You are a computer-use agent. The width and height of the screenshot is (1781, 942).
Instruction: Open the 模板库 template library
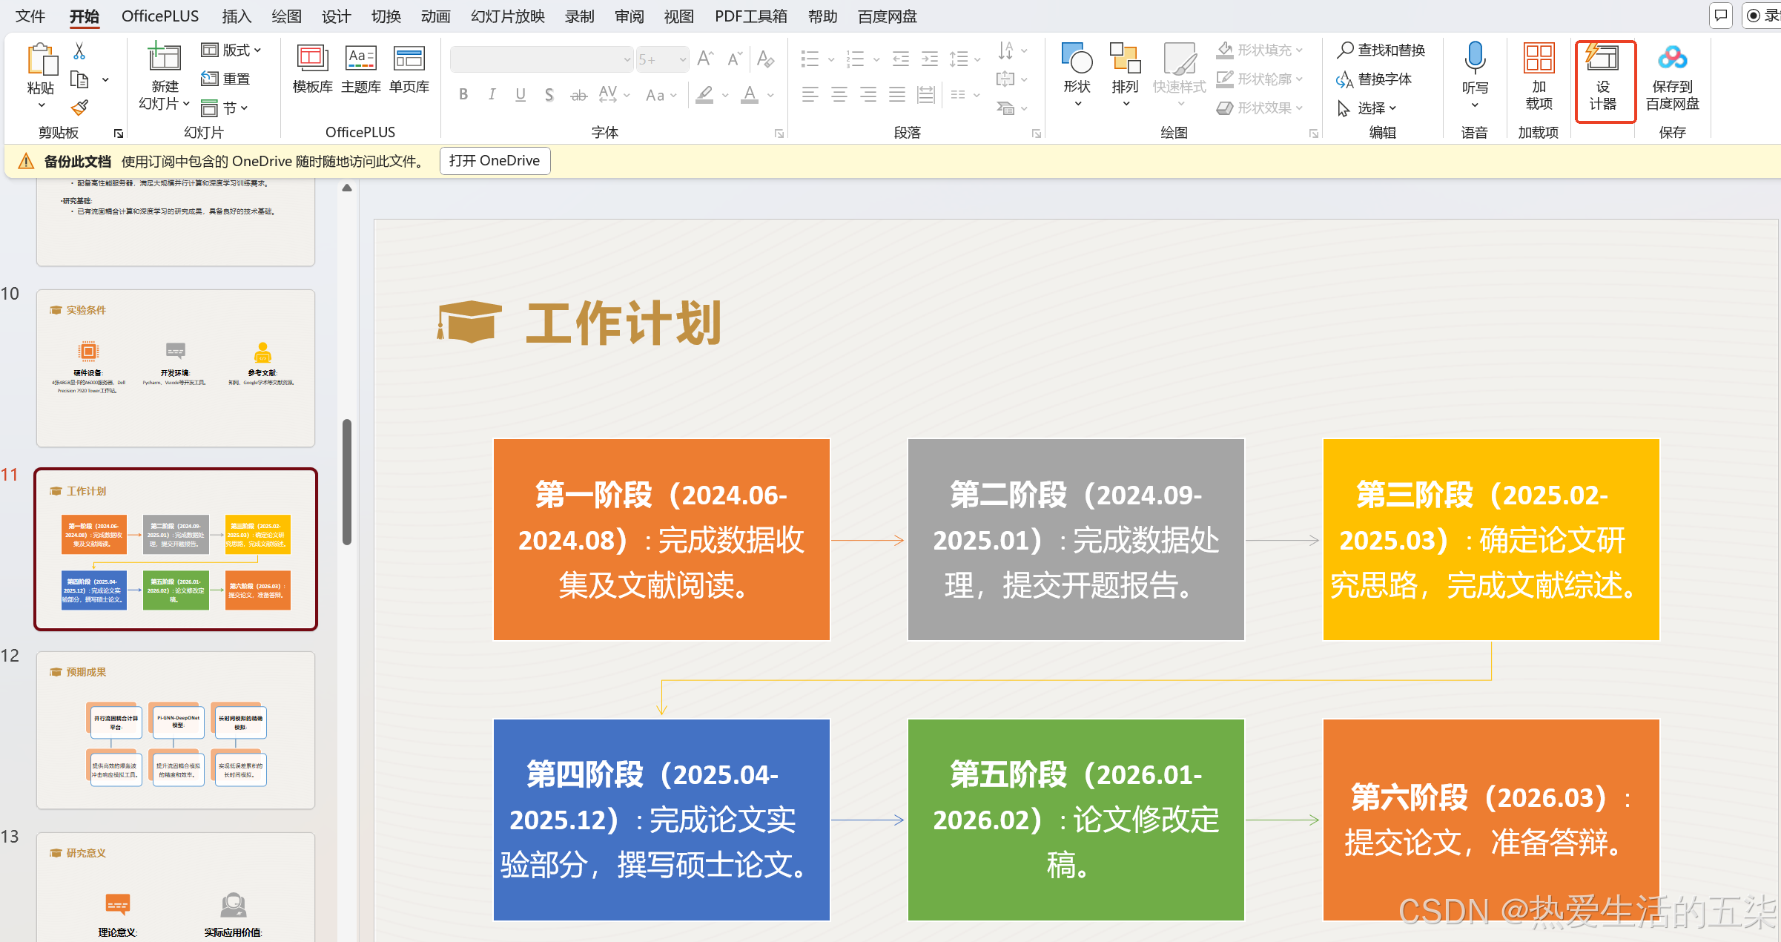(312, 68)
